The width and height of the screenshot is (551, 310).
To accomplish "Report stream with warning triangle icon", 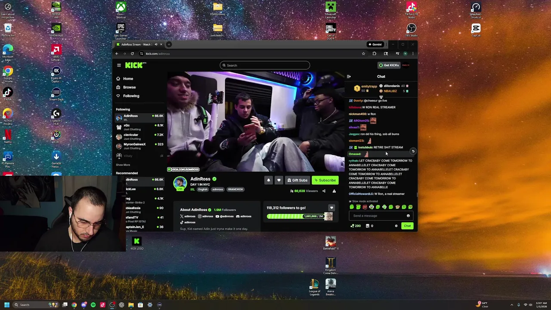I will (334, 191).
